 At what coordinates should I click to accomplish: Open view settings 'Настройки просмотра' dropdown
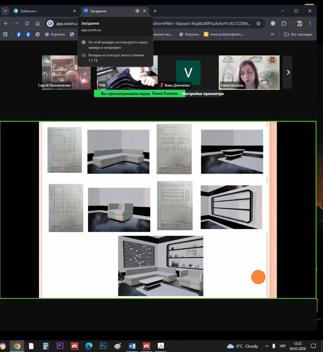point(203,93)
